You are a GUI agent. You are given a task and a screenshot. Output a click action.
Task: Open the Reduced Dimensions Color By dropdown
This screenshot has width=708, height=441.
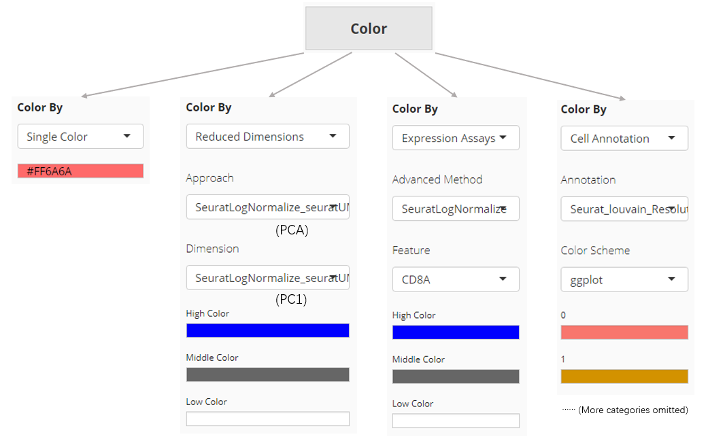267,137
